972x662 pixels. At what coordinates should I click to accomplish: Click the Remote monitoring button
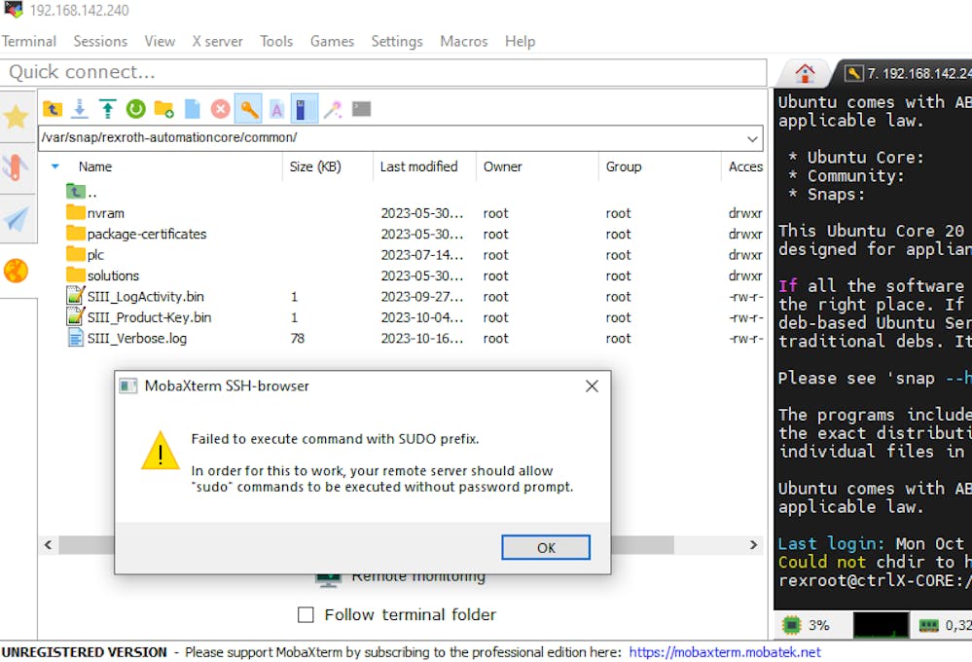(401, 579)
